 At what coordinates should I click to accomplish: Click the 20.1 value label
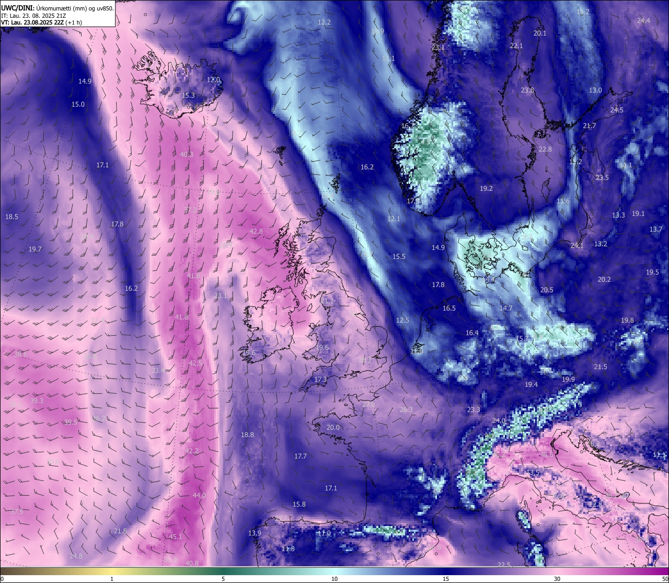(540, 33)
